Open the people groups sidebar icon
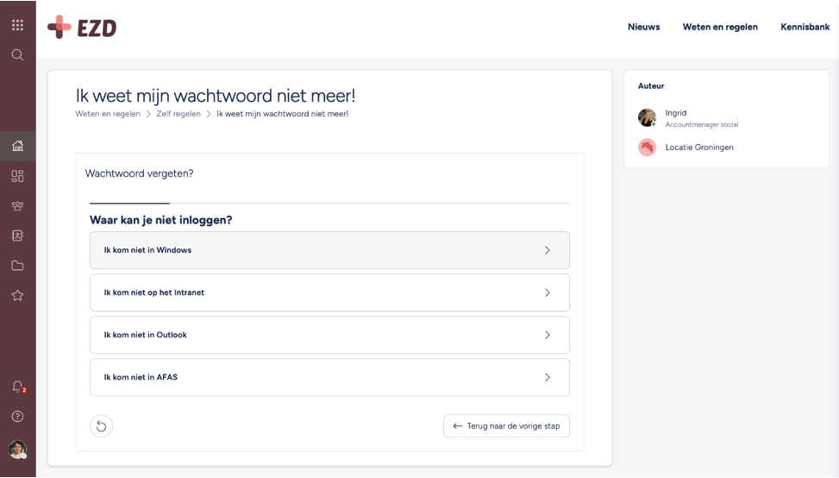 [17, 206]
